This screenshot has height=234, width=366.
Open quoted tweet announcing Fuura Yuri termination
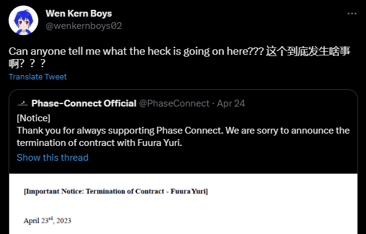[x=183, y=132]
